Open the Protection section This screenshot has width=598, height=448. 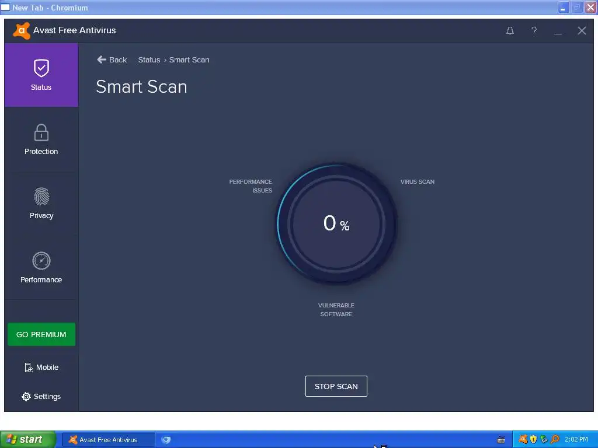click(x=41, y=139)
